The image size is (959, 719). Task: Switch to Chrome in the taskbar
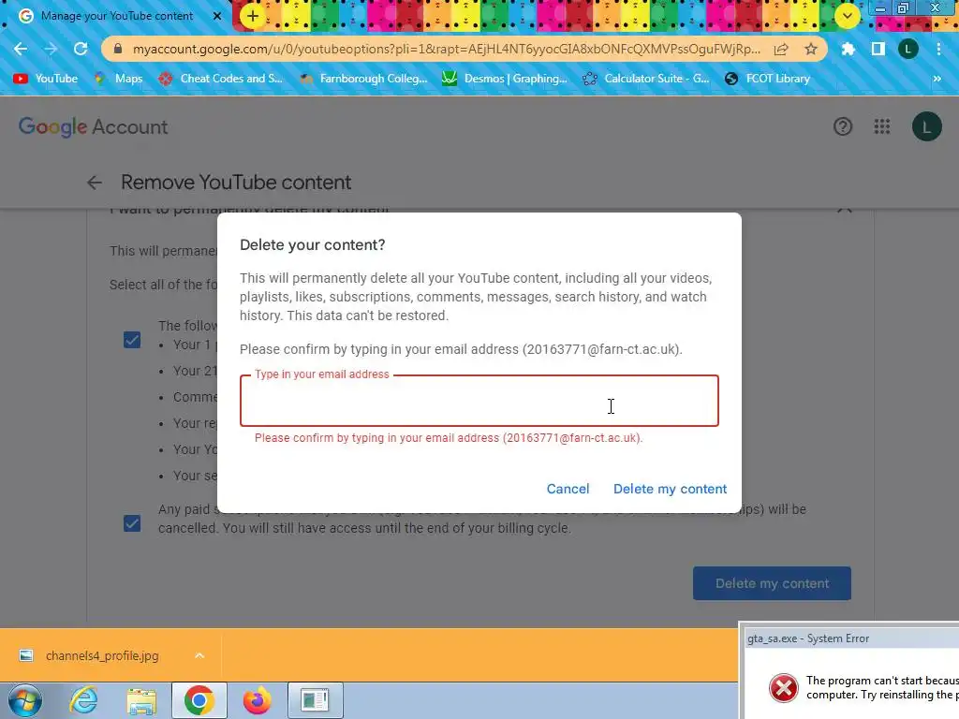[199, 700]
